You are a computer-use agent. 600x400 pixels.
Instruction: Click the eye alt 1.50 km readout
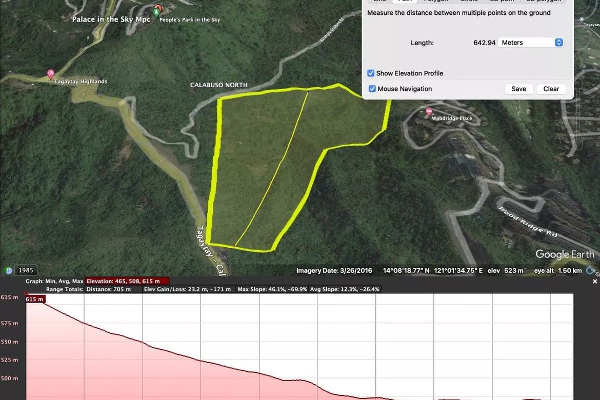[x=558, y=271]
